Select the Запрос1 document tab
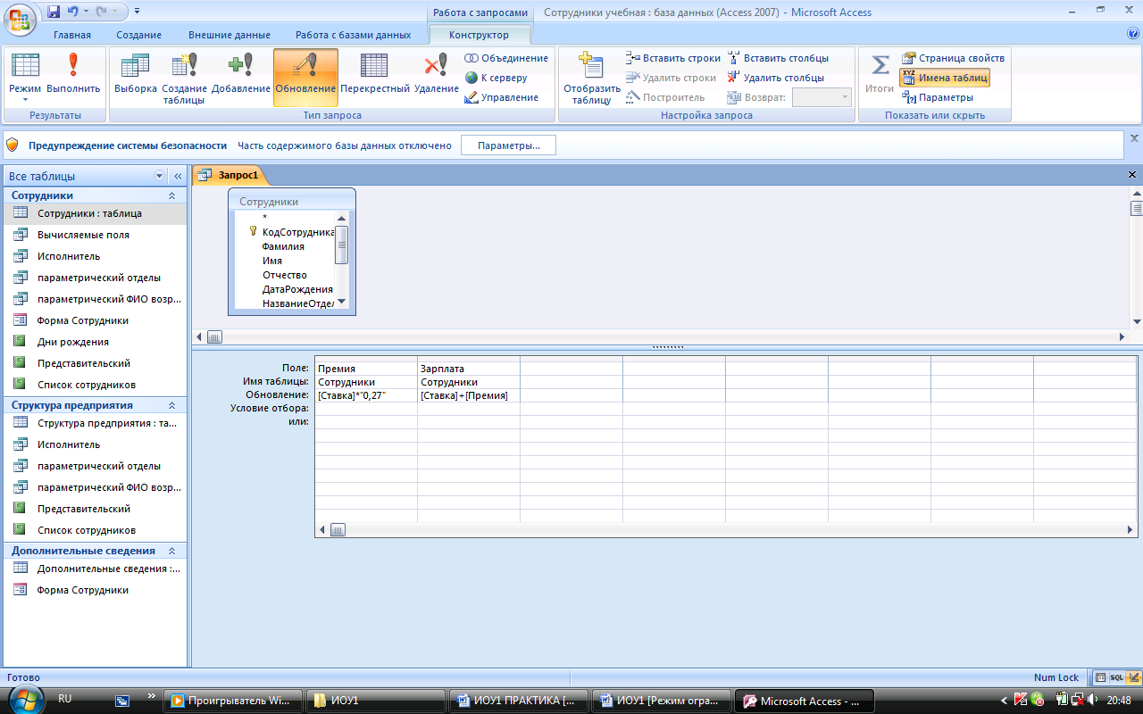Viewport: 1143px width, 714px height. (x=230, y=176)
